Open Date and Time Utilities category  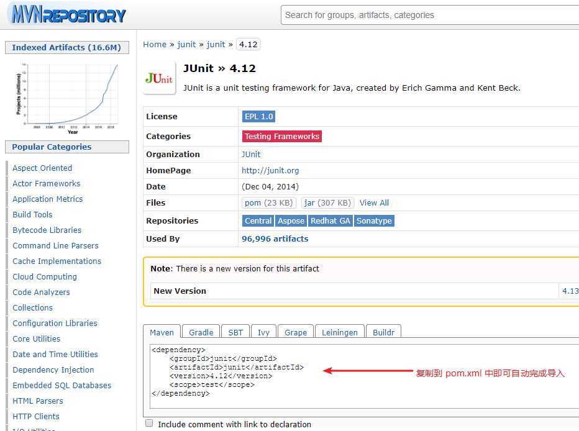point(55,354)
